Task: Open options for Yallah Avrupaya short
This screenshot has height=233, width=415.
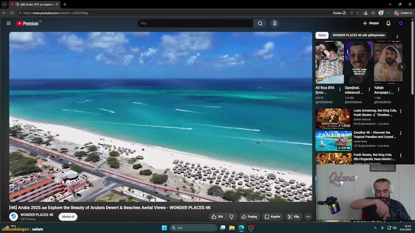Action: (x=398, y=89)
